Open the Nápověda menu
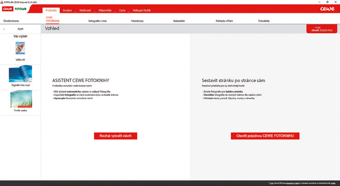Screen dimensions: 340x186 [105, 10]
